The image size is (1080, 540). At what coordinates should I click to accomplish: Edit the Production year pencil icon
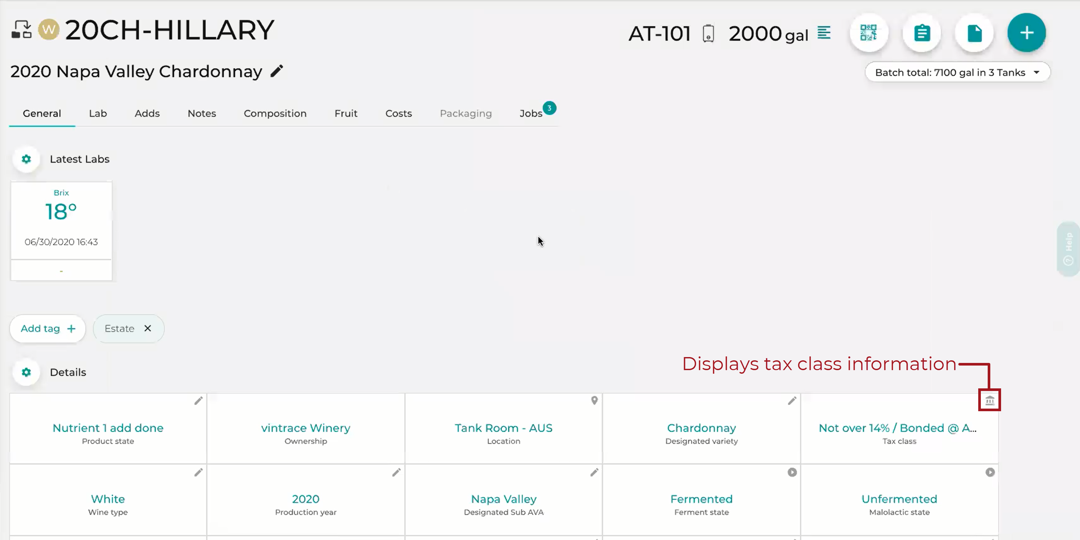coord(396,472)
